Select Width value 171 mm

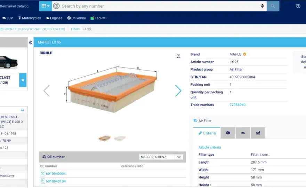coord(257,170)
